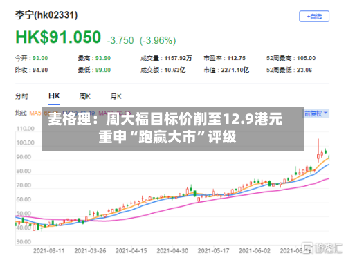The width and height of the screenshot is (346, 258).
Task: Click the 2021-06-02 date axis label
Action: click(255, 251)
